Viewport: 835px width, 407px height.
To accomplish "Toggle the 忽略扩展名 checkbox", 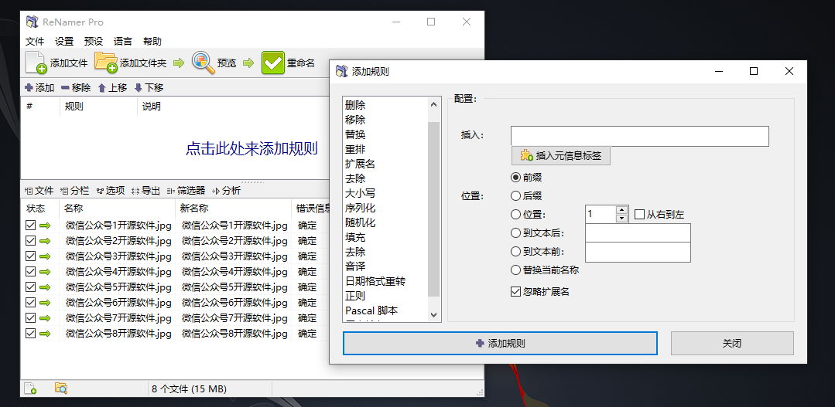I will point(515,292).
